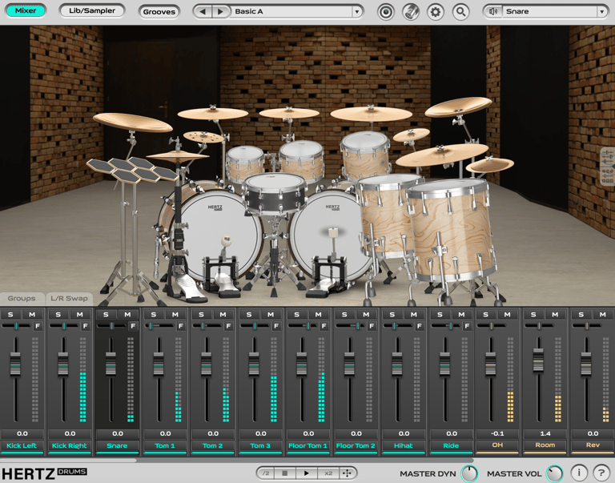615x483 pixels.
Task: Click the Room channel volume fader
Action: pos(538,360)
